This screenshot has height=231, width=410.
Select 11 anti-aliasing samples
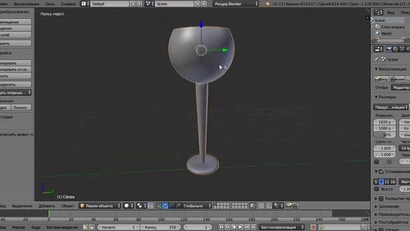click(387, 182)
